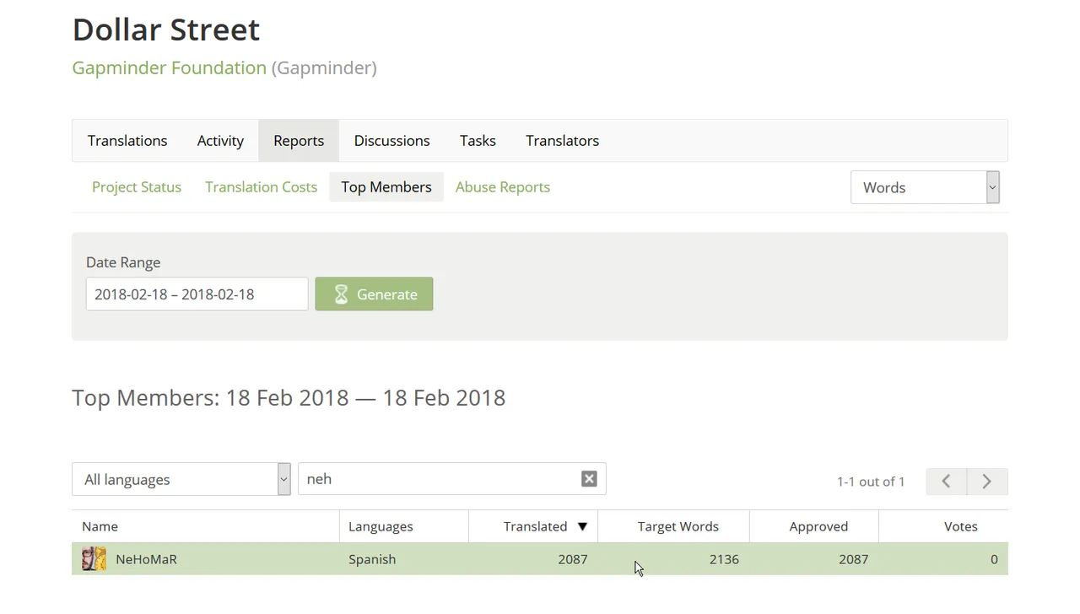1080x614 pixels.
Task: Select the Reports tab
Action: (299, 141)
